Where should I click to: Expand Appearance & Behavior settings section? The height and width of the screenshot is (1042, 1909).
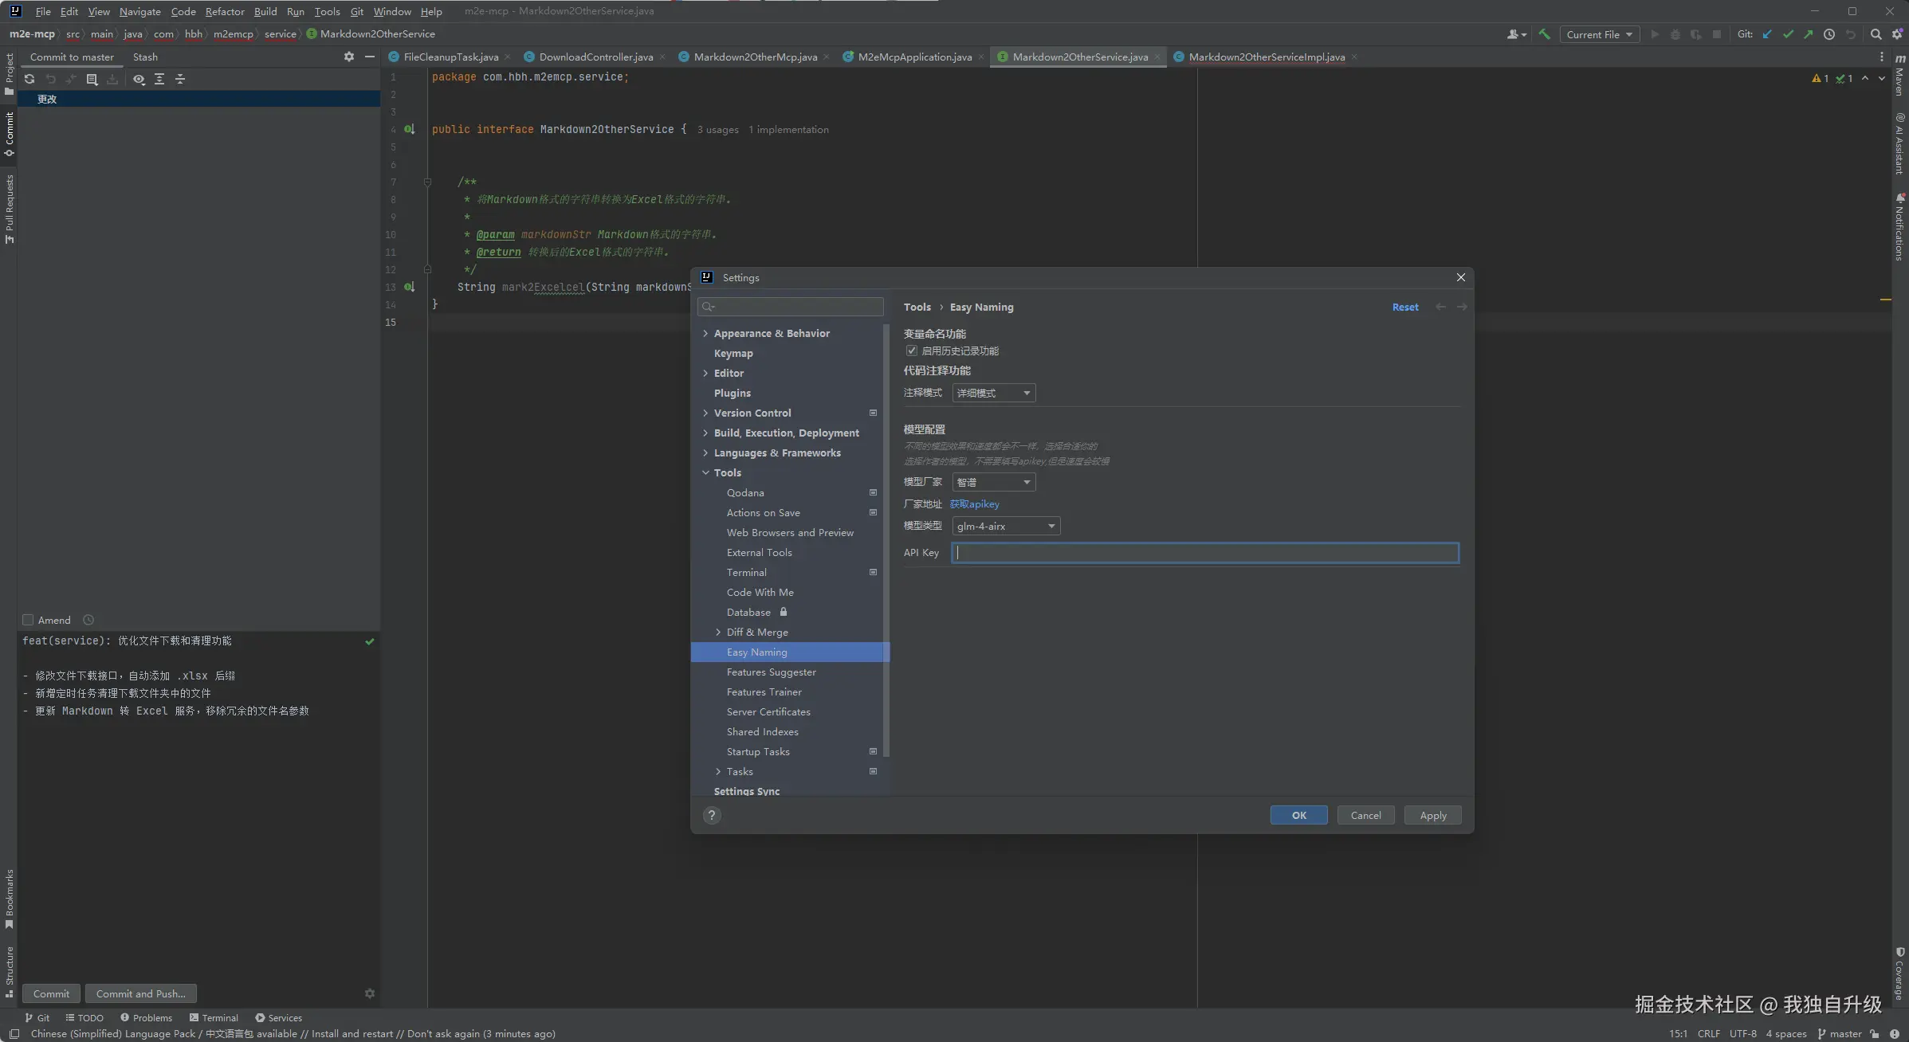705,333
